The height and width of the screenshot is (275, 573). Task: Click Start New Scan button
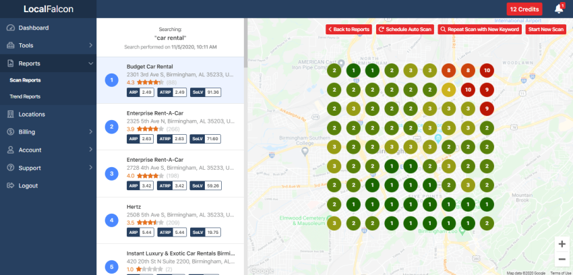coord(546,30)
